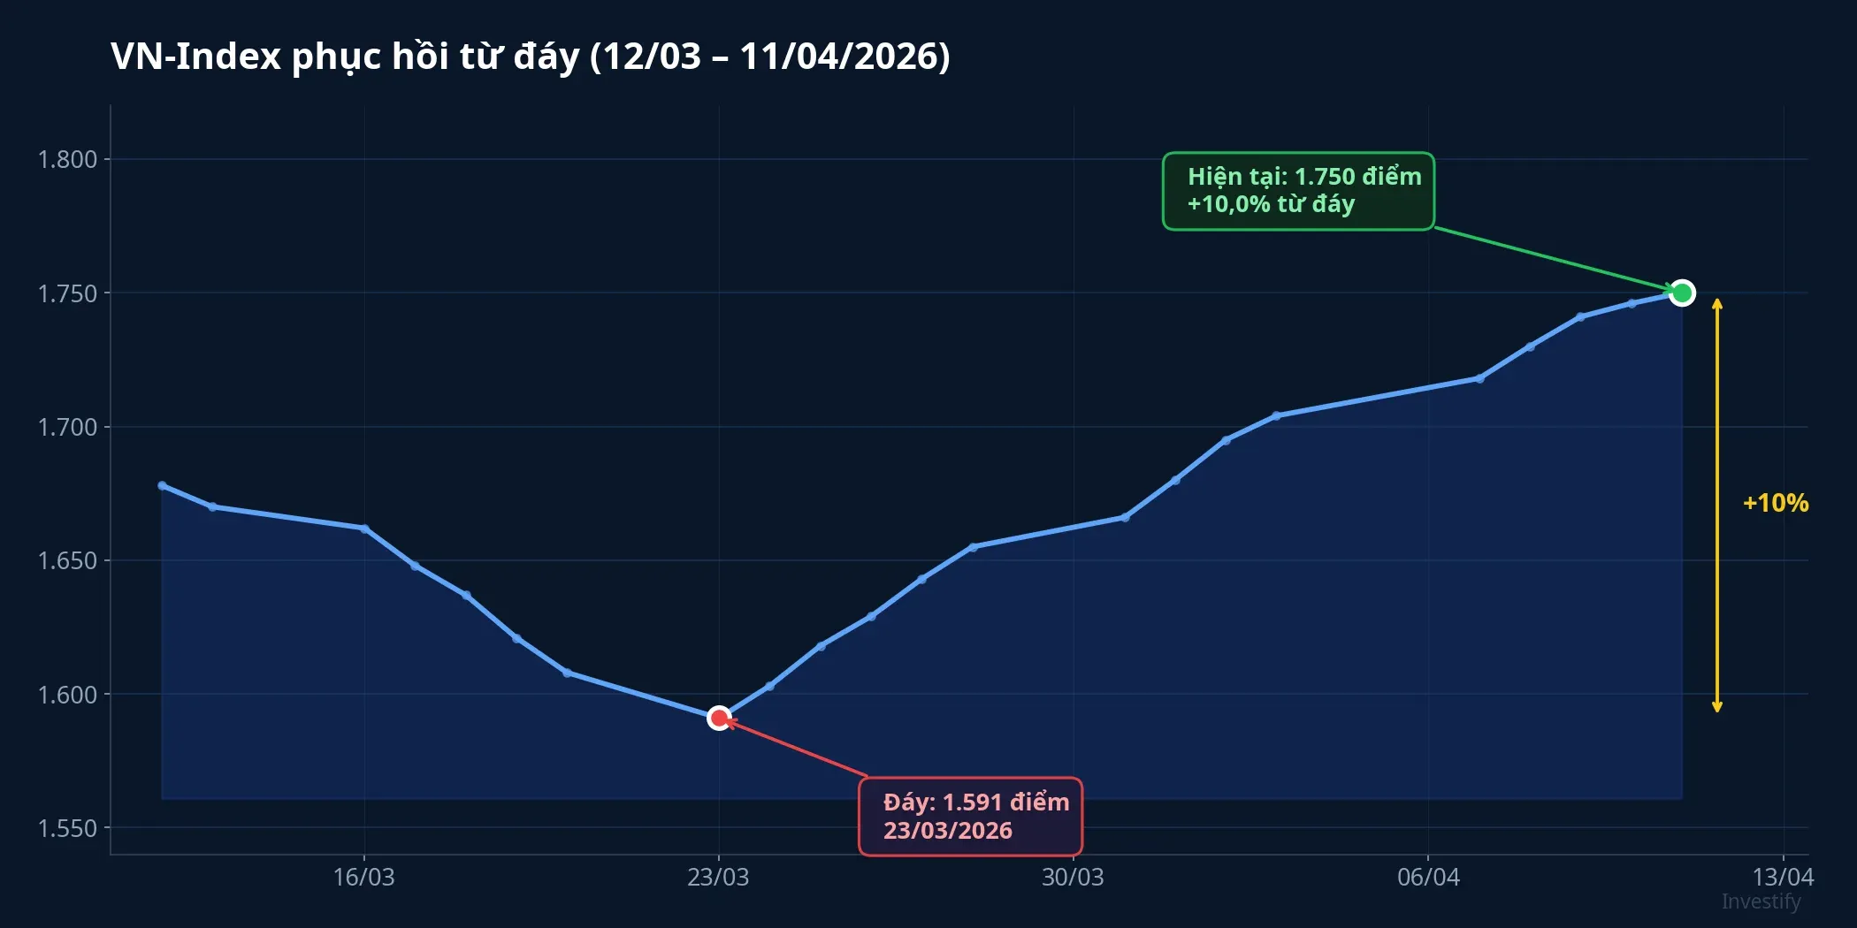Select the 16/03 date on the x-axis
This screenshot has height=928, width=1857.
point(363,878)
